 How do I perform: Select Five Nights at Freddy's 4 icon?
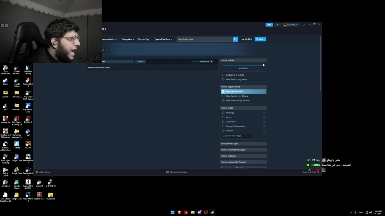[x=17, y=121]
